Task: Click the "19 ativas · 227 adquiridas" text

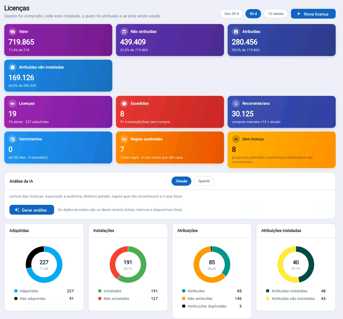Action: tap(29, 122)
